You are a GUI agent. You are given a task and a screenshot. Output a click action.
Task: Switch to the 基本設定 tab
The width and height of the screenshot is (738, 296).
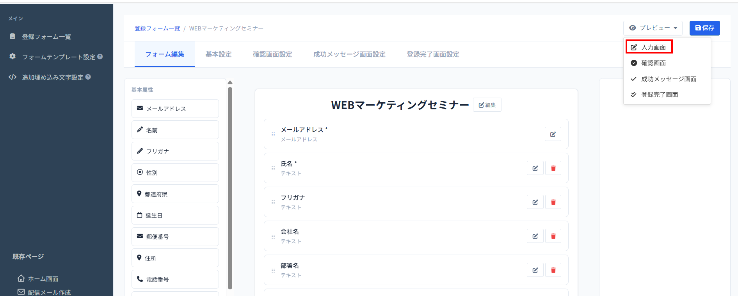(219, 54)
